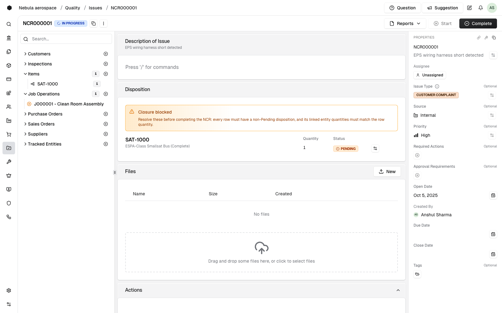Add tags using the tag icon
The height and width of the screenshot is (313, 502).
417,274
